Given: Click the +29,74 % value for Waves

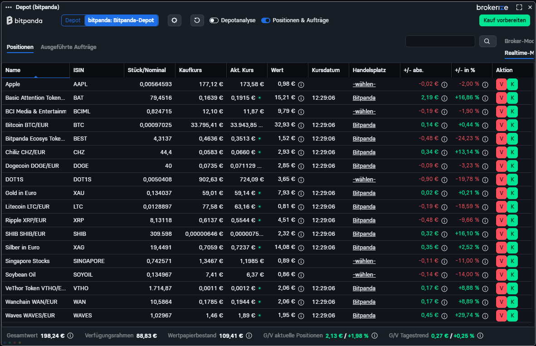Looking at the screenshot, I should [467, 315].
